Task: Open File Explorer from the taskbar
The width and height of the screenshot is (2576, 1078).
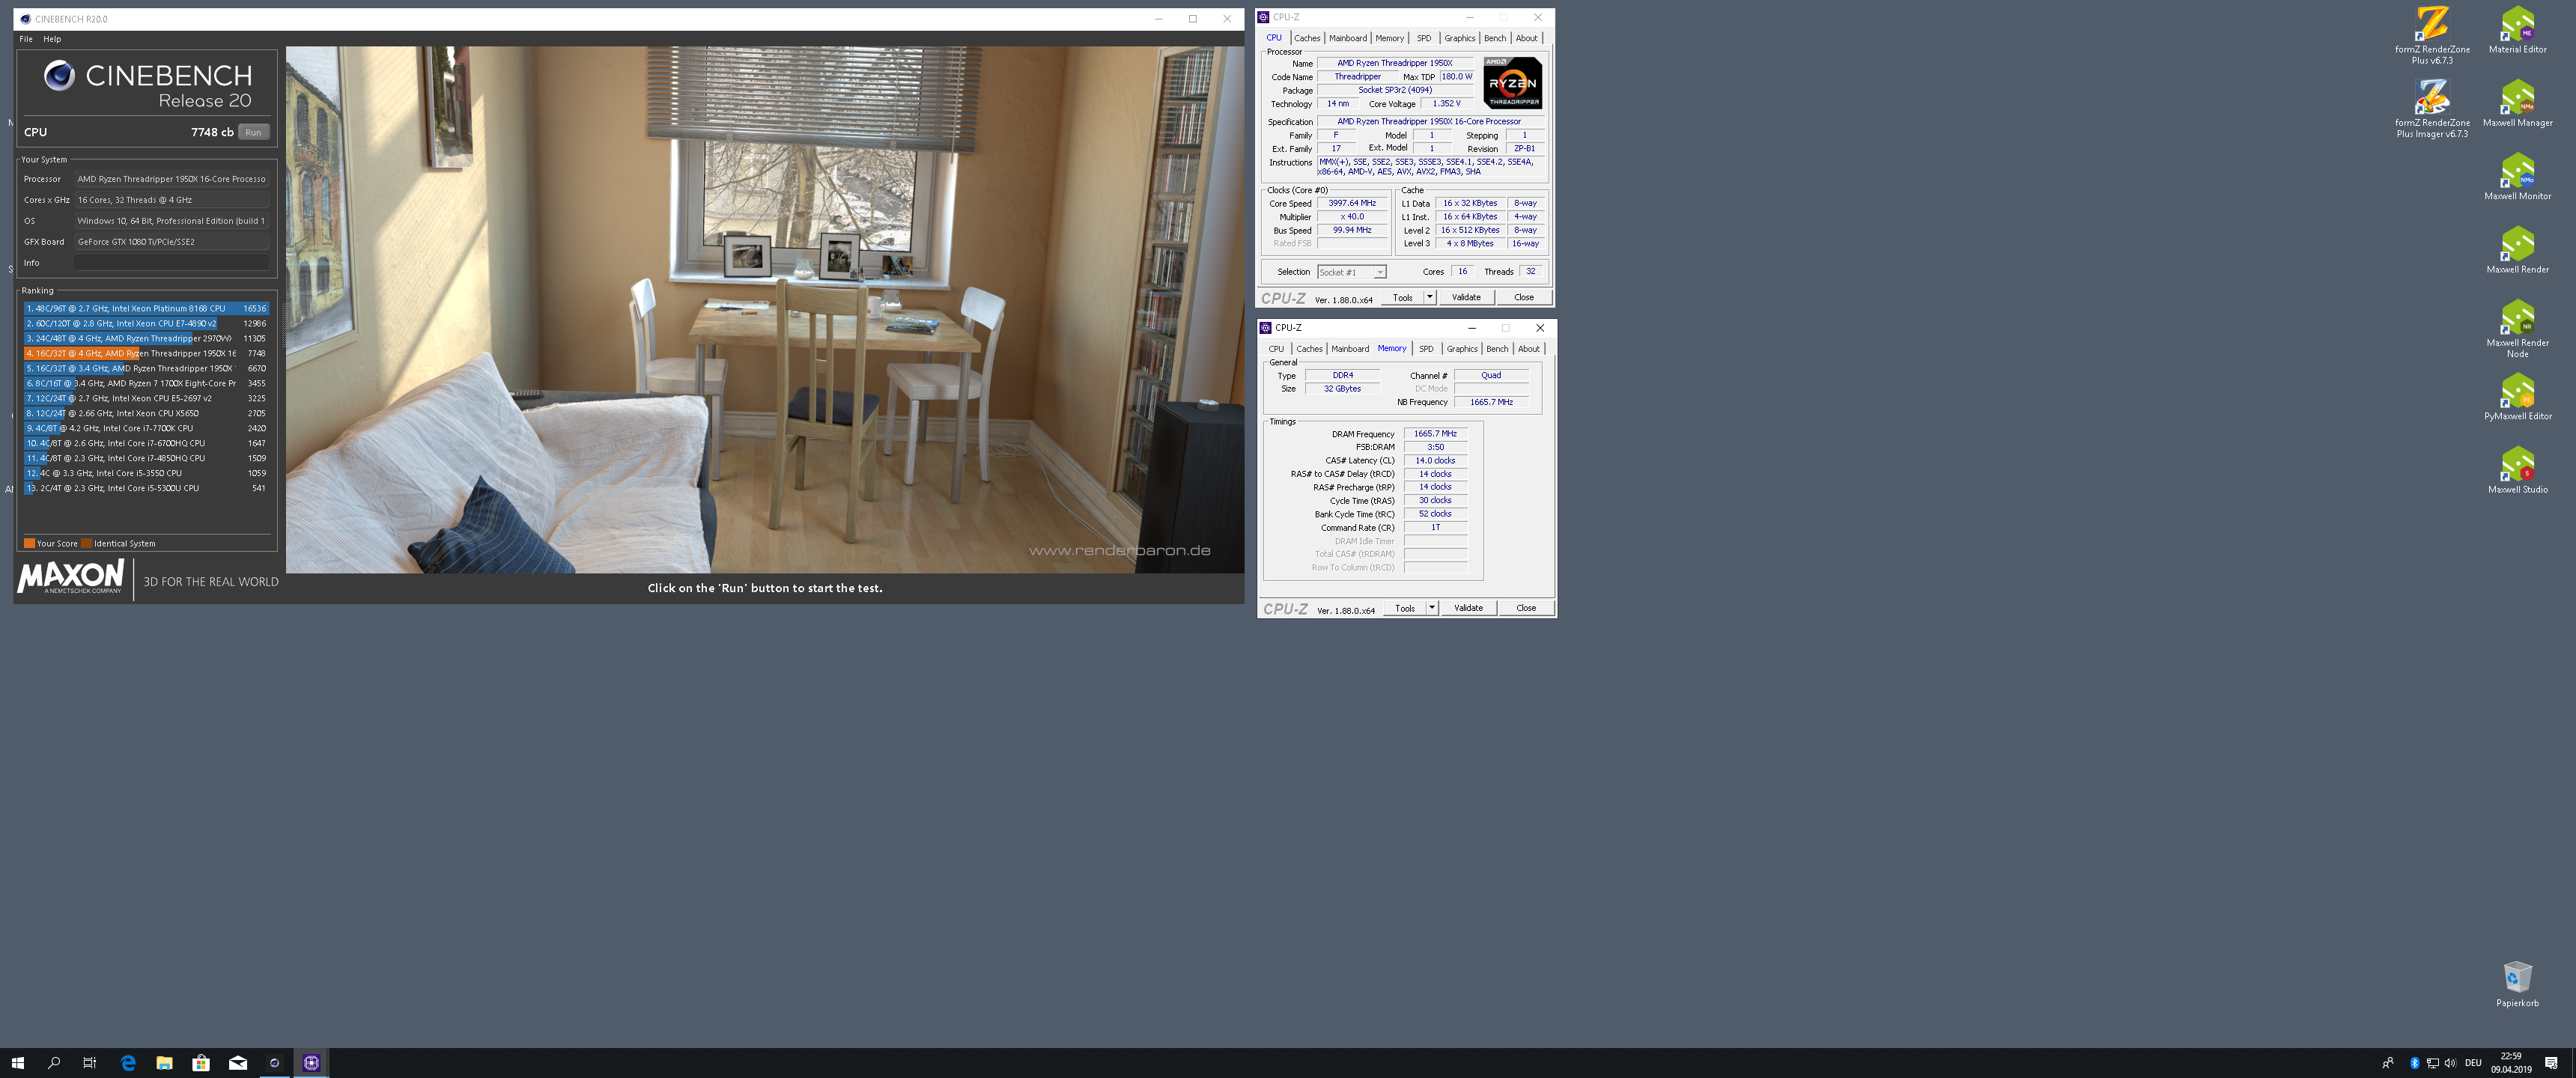Action: 164,1063
